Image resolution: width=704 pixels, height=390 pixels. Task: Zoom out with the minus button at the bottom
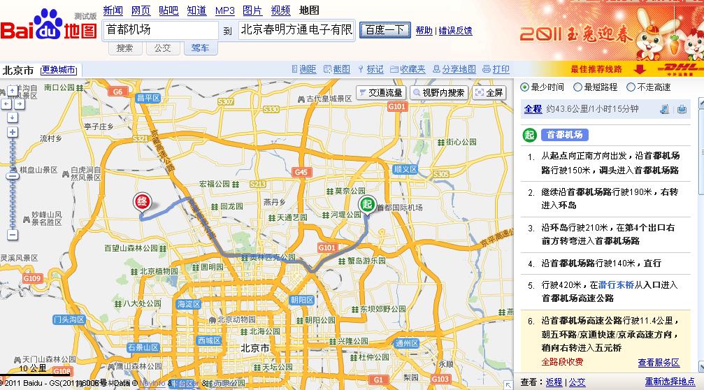pos(13,235)
